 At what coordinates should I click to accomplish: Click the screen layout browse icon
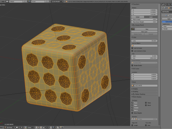coord(8,1)
